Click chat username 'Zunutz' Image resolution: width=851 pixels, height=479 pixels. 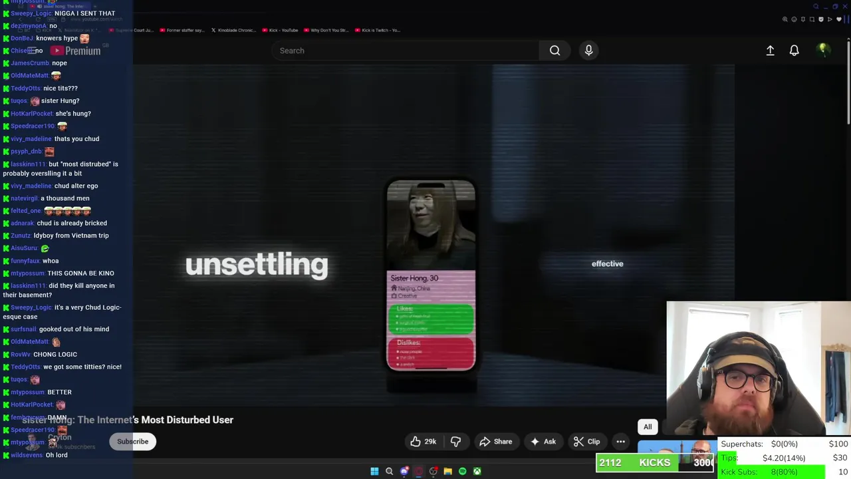click(21, 236)
